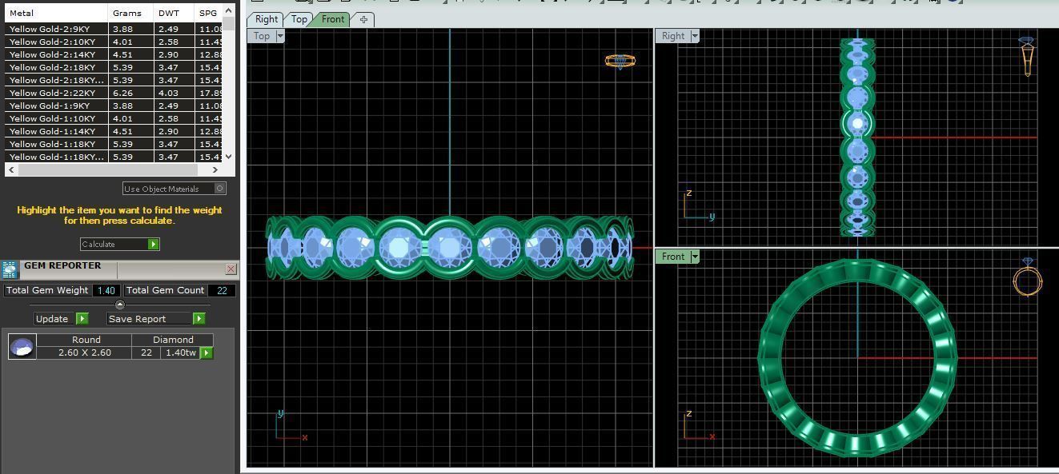Select the Yellow Gold-2:9KY row
Viewport: 1059px width, 474px height.
point(114,29)
